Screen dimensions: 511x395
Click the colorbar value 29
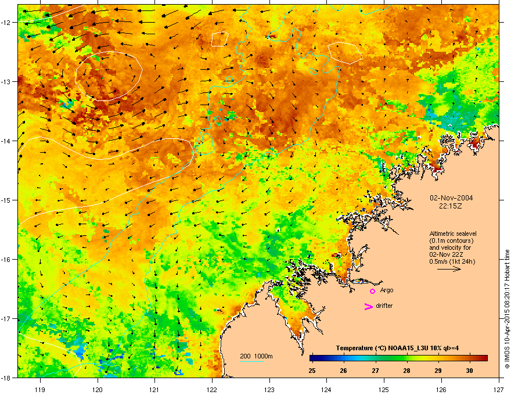438,371
